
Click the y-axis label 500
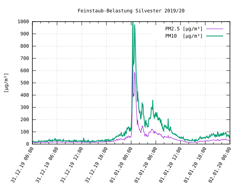25,83
